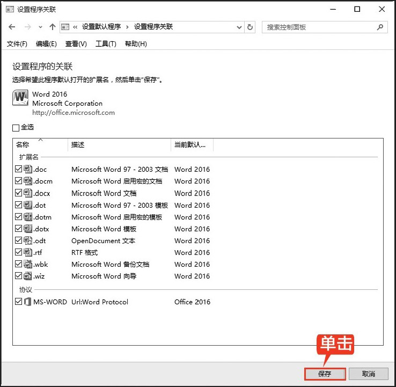Click the address bar control panel icon
The width and height of the screenshot is (396, 387).
point(65,27)
